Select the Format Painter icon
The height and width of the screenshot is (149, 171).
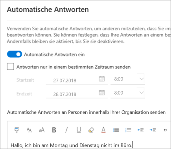(17, 130)
